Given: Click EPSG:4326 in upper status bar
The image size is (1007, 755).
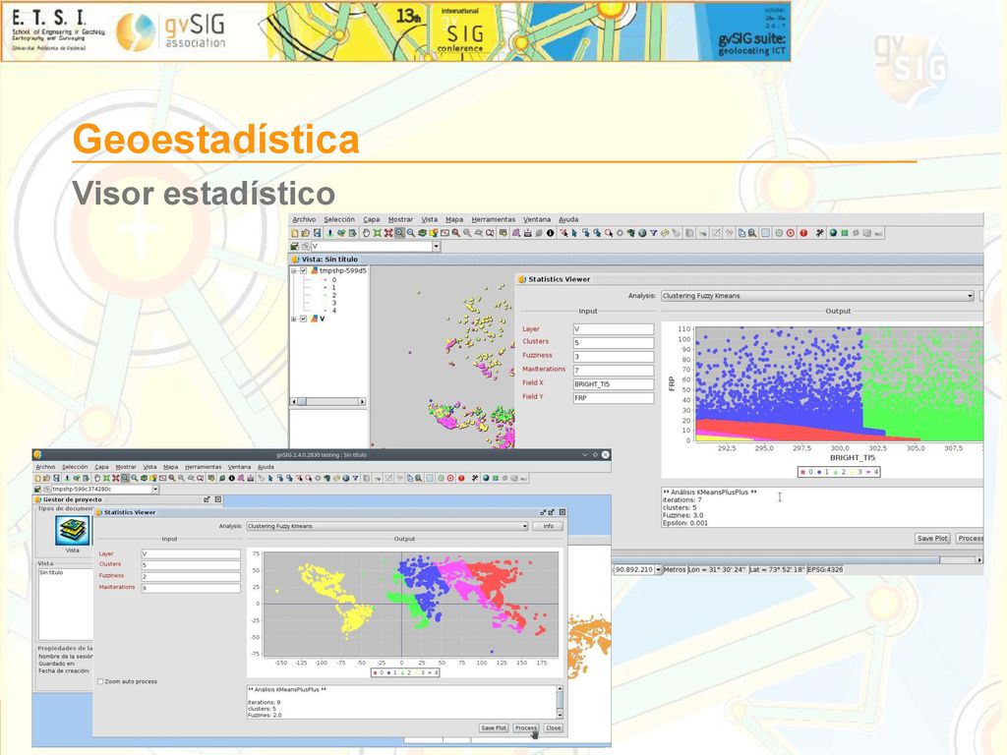Looking at the screenshot, I should (825, 569).
